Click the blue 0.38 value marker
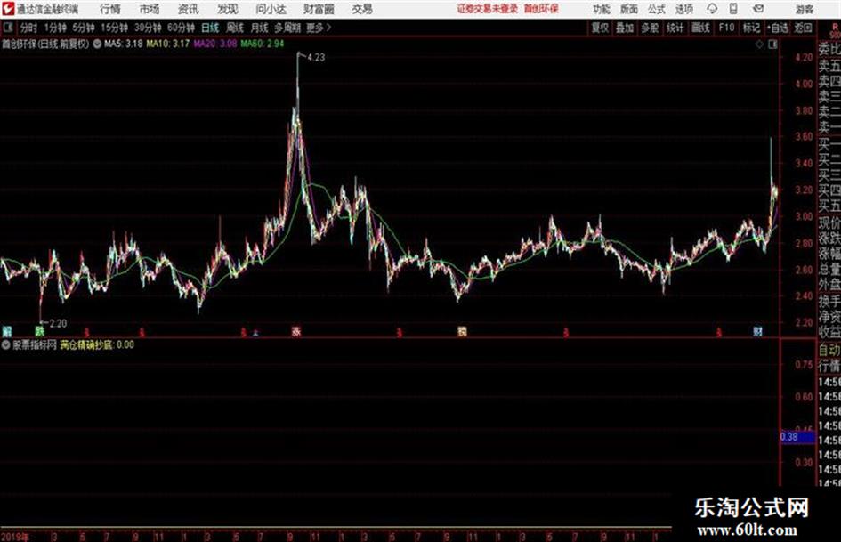Image resolution: width=841 pixels, height=542 pixels. pyautogui.click(x=797, y=437)
